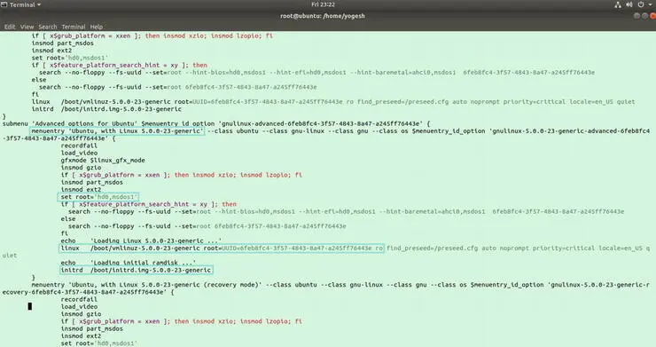Click the network status icon in top bar
The width and height of the screenshot is (656, 347).
[x=618, y=4]
